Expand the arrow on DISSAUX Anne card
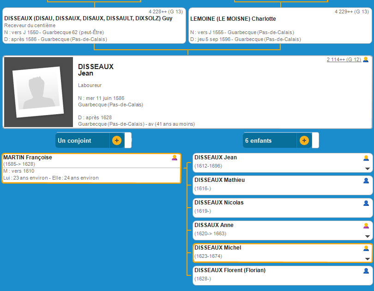 (x=368, y=236)
